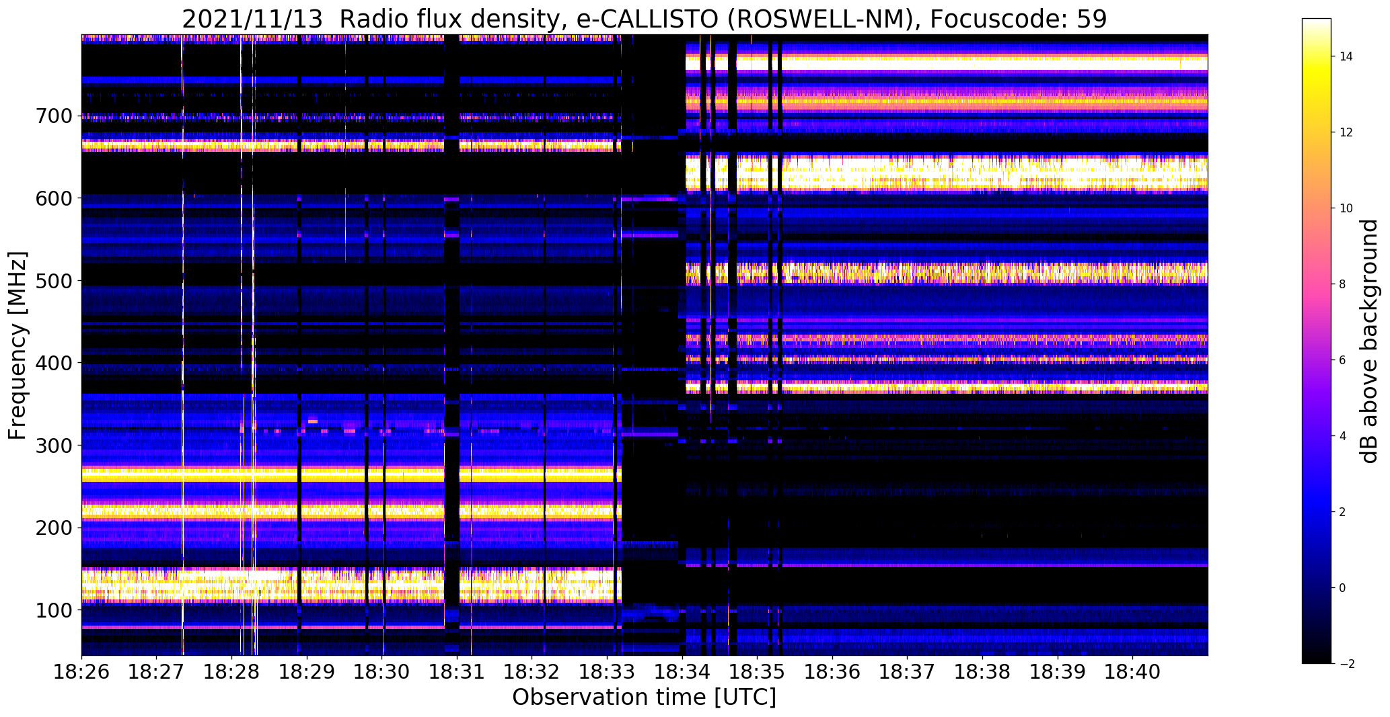Click the 200 MHz frequency tick label
The height and width of the screenshot is (717, 1390).
[x=52, y=528]
